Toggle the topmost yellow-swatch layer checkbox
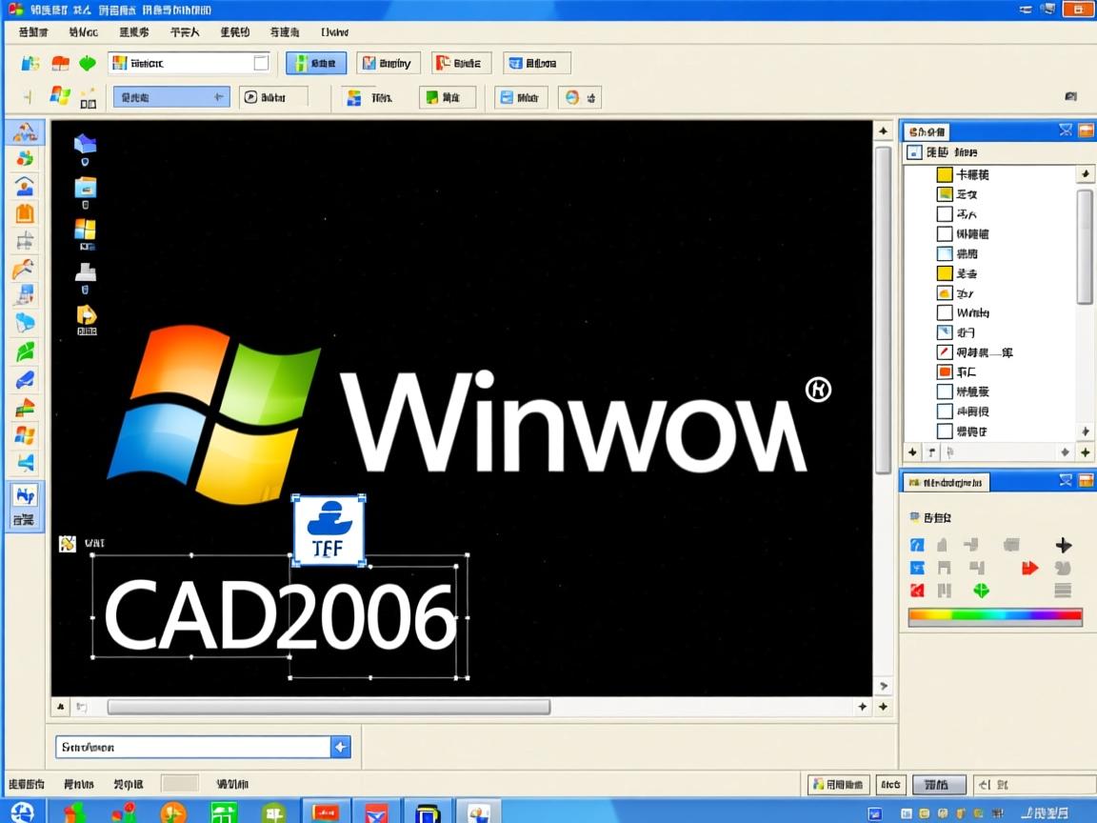 point(943,174)
